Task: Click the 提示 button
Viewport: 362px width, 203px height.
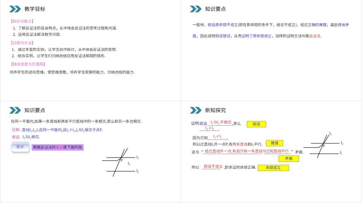Action: point(20,147)
